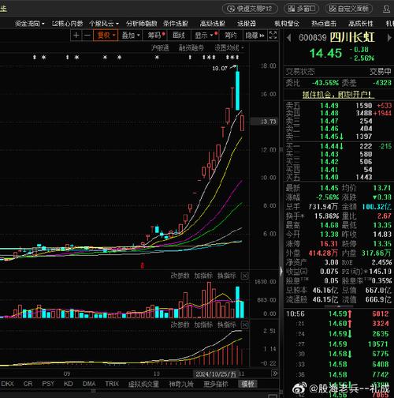
Task: Open the 叠加 overlay dropdown
Action: pyautogui.click(x=130, y=36)
